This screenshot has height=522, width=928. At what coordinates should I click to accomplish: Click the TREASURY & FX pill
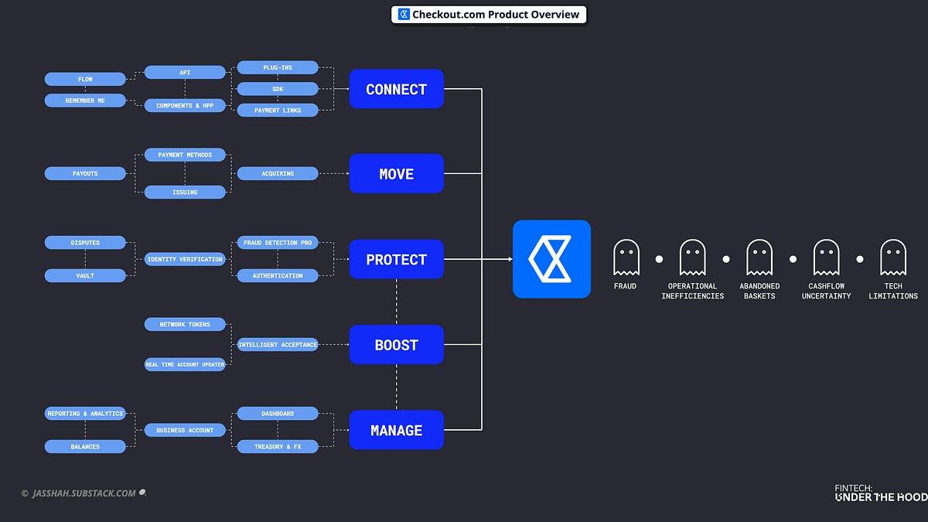click(278, 446)
